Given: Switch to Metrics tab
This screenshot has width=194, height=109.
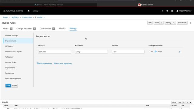Looking at the screenshot, I should point(62,28).
